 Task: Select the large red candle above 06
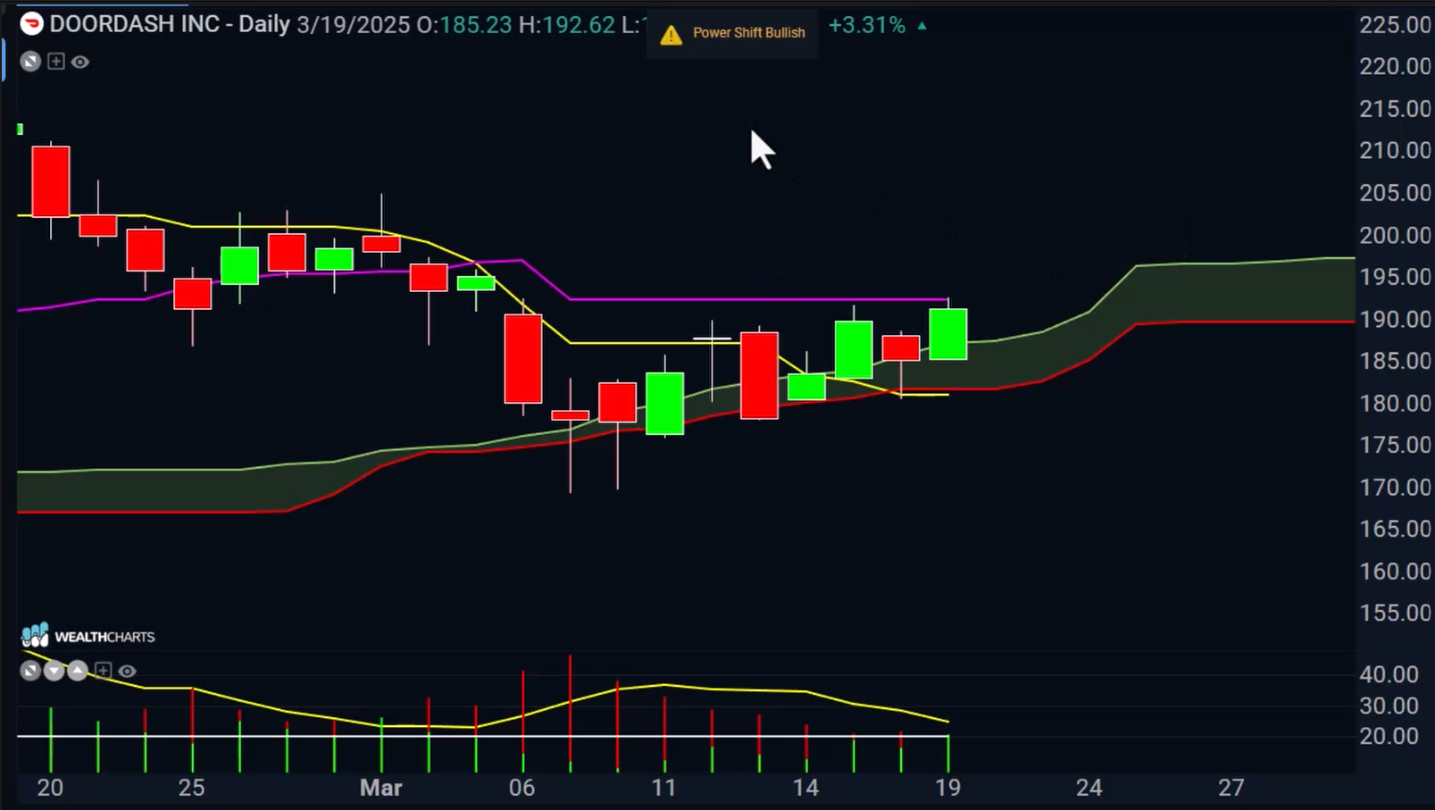coord(523,358)
